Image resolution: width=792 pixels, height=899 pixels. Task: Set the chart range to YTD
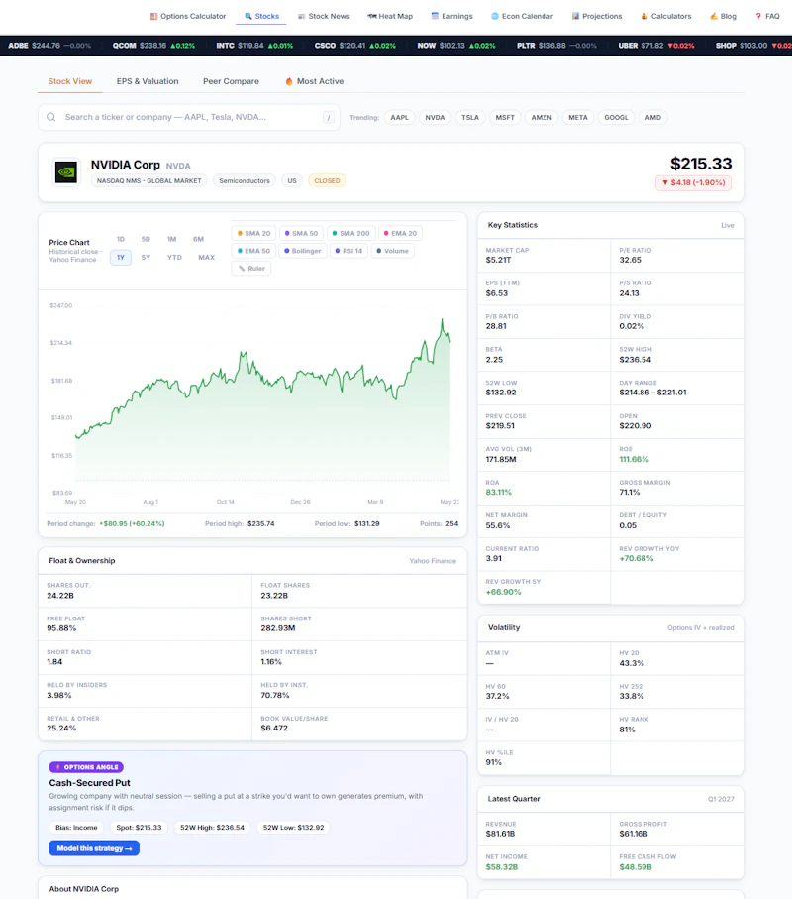click(x=174, y=258)
